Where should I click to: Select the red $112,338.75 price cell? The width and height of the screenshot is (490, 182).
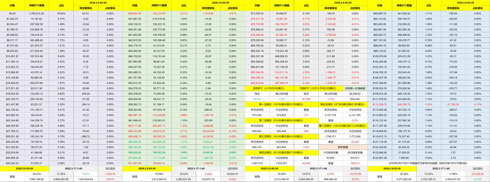click(x=380, y=104)
